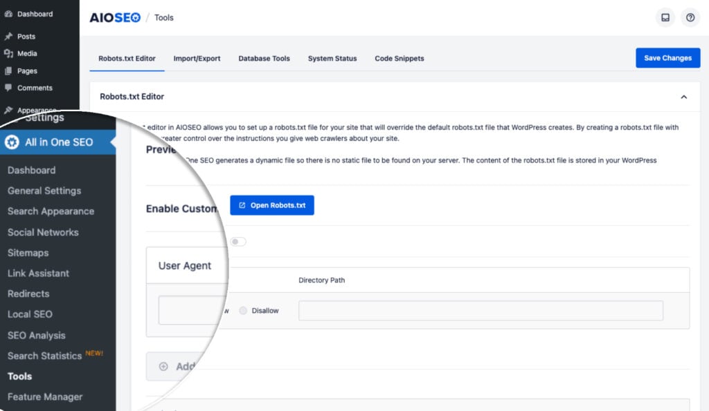Click the All in One SEO gear icon

click(12, 142)
